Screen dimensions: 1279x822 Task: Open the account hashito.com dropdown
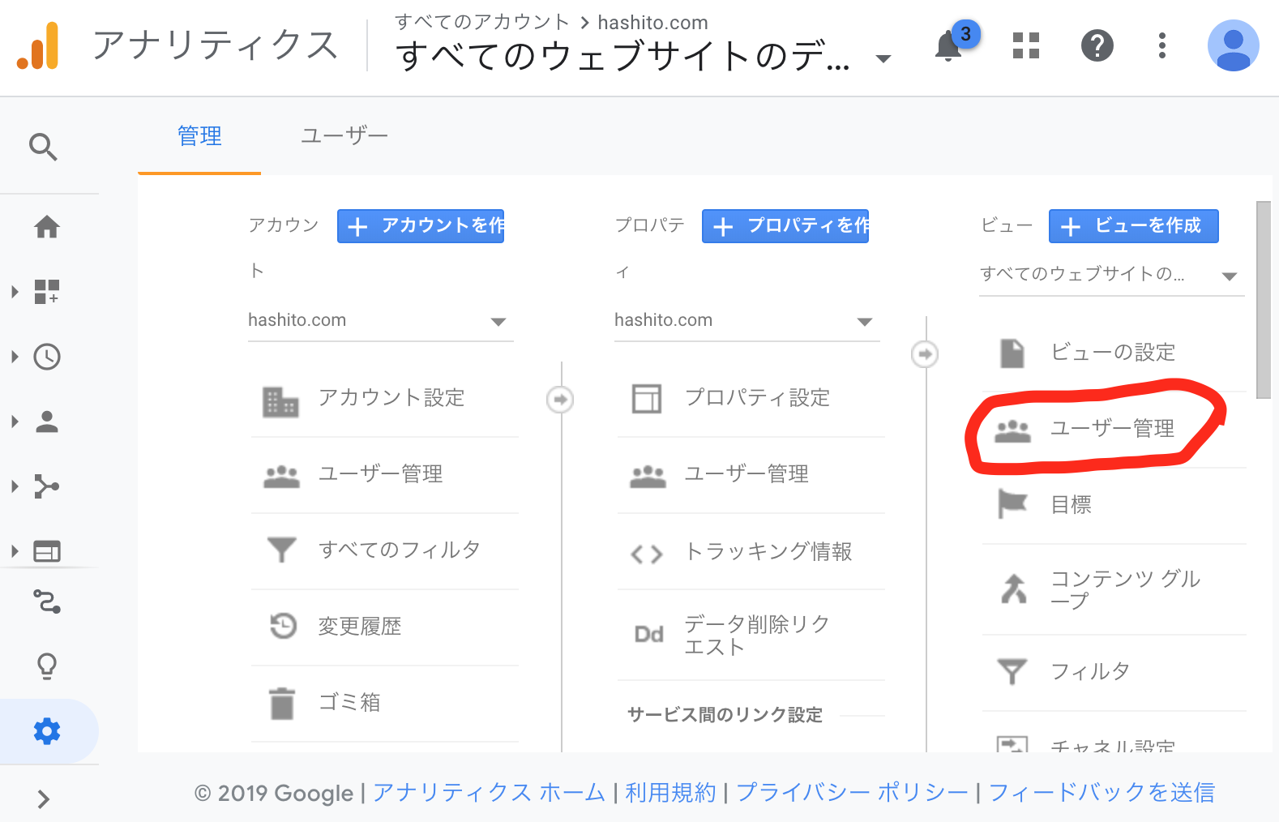380,321
